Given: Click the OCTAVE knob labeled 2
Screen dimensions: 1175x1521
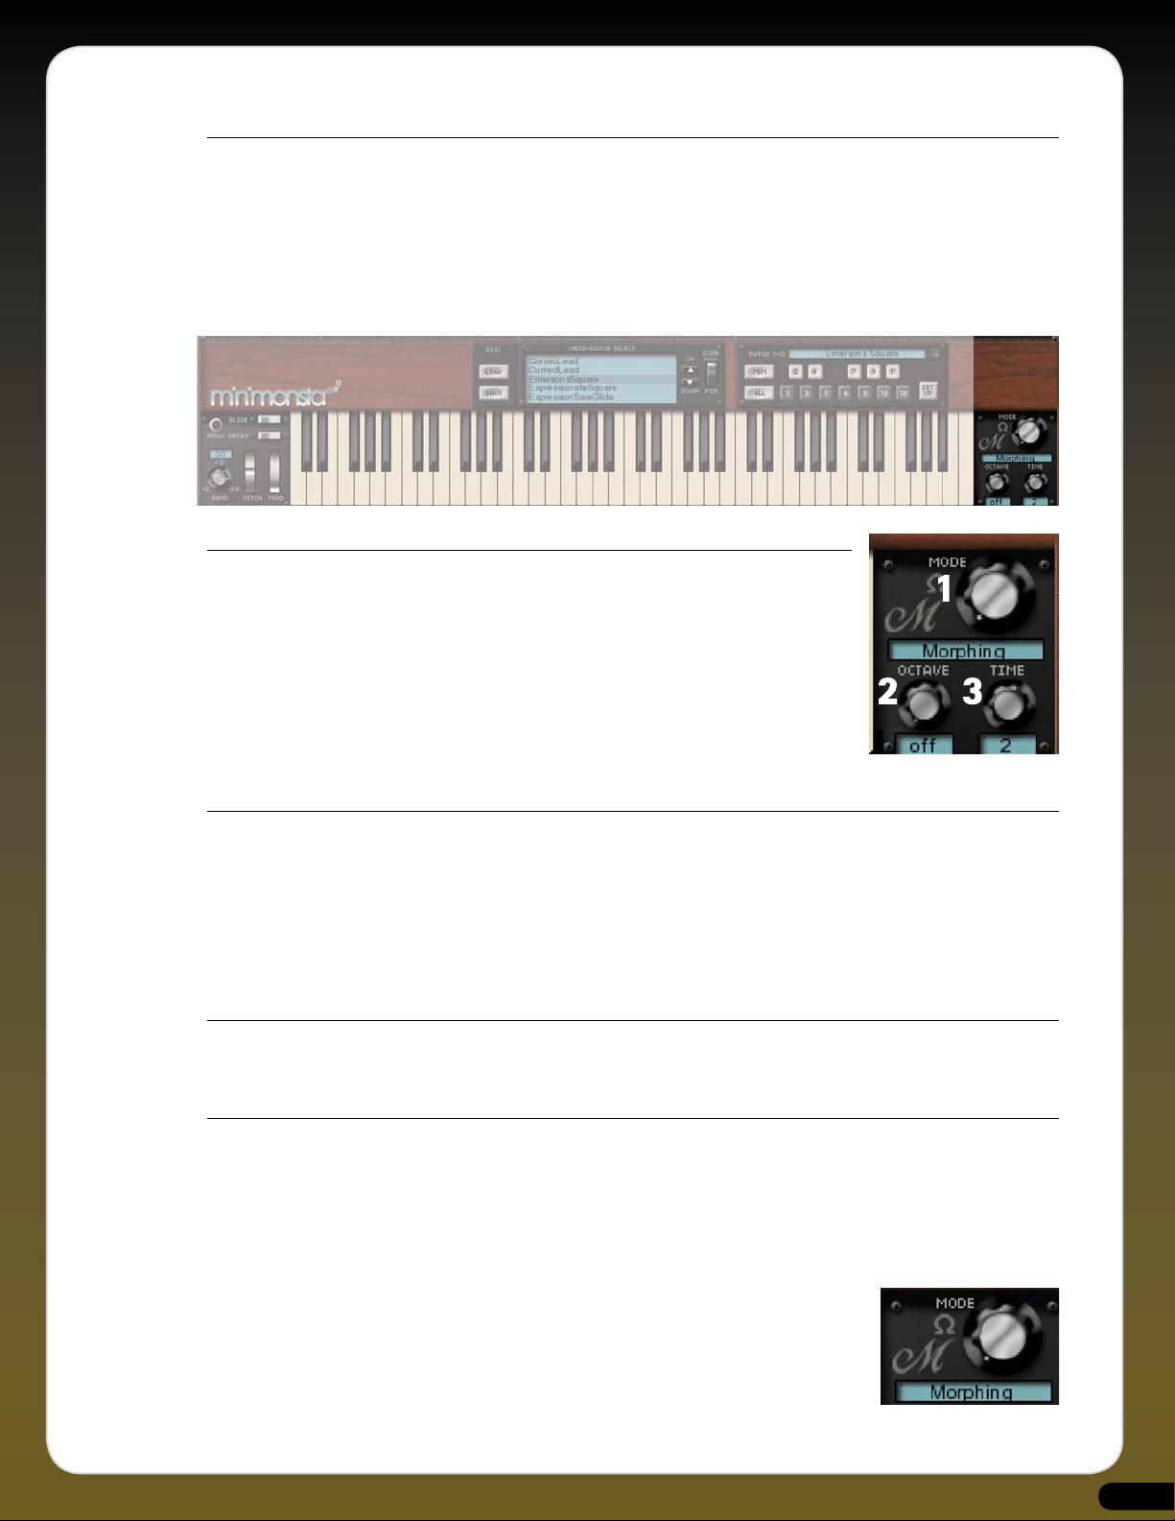Looking at the screenshot, I should pos(925,705).
